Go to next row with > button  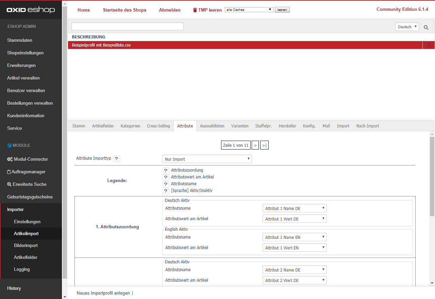pyautogui.click(x=255, y=145)
